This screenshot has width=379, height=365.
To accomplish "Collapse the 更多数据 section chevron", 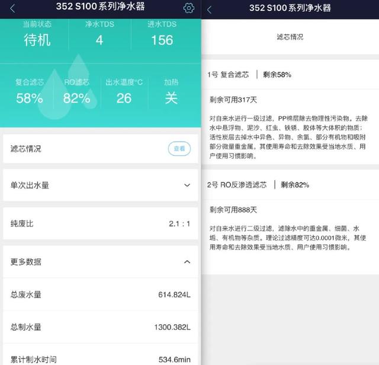I will (x=187, y=262).
